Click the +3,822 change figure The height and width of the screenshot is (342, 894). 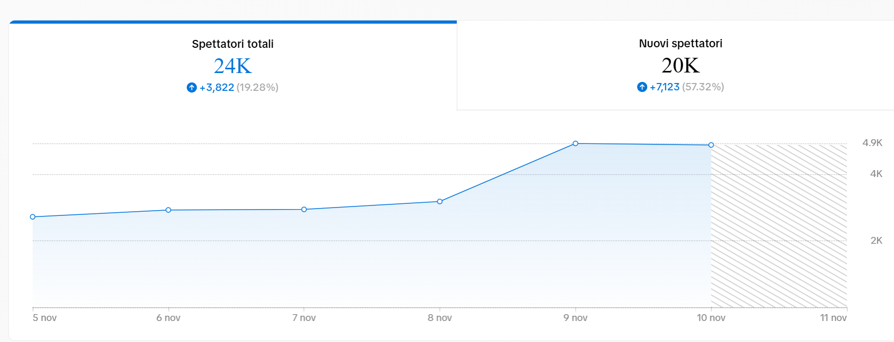[217, 88]
